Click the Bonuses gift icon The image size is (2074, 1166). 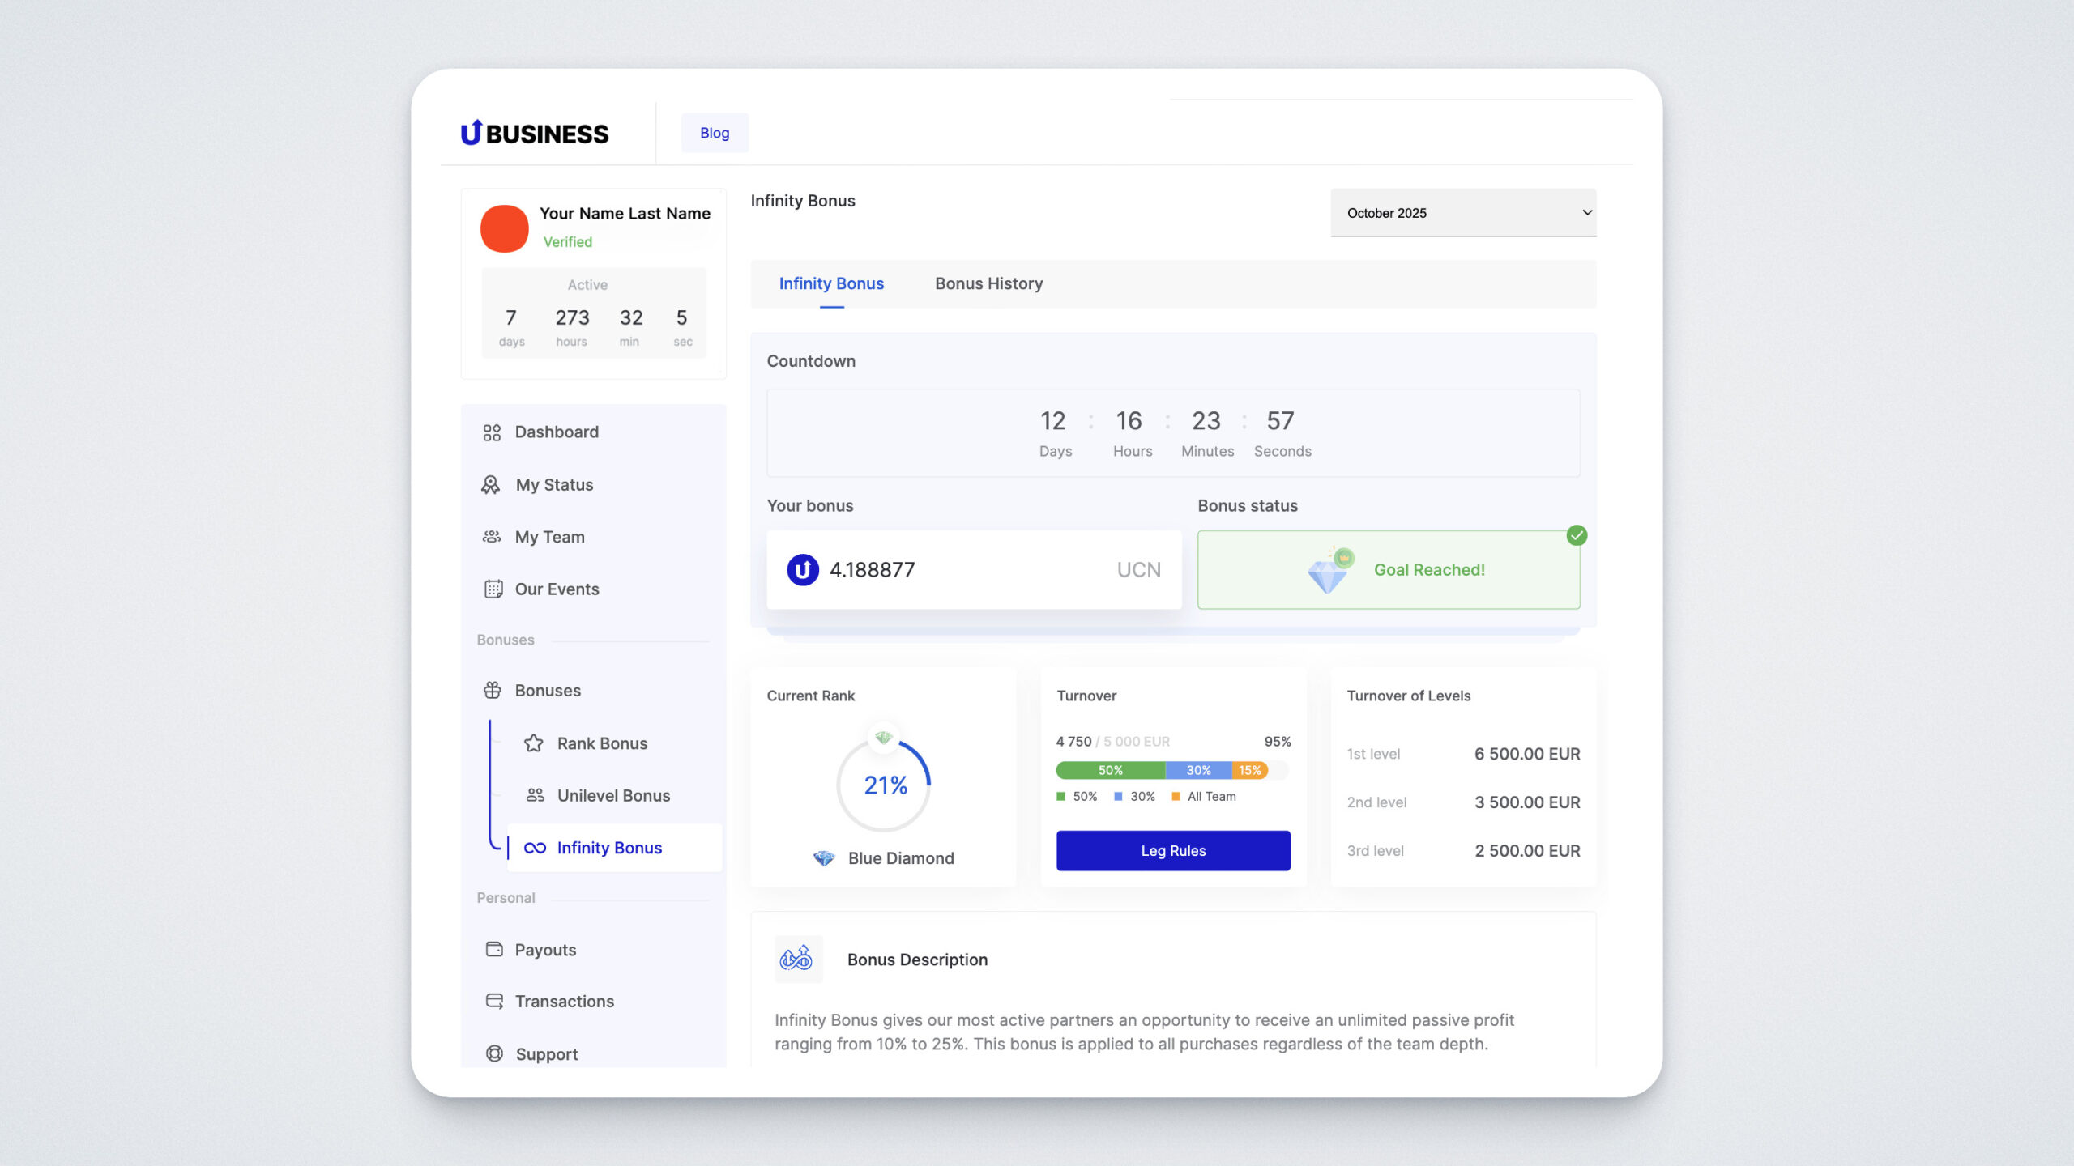click(493, 690)
